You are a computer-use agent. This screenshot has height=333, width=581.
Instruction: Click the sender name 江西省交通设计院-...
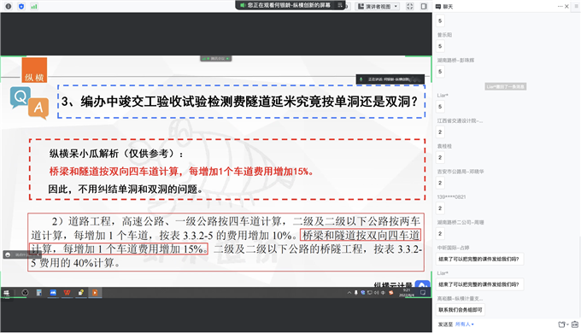click(x=460, y=120)
